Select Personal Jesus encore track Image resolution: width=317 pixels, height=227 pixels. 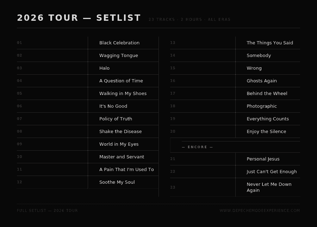click(263, 159)
